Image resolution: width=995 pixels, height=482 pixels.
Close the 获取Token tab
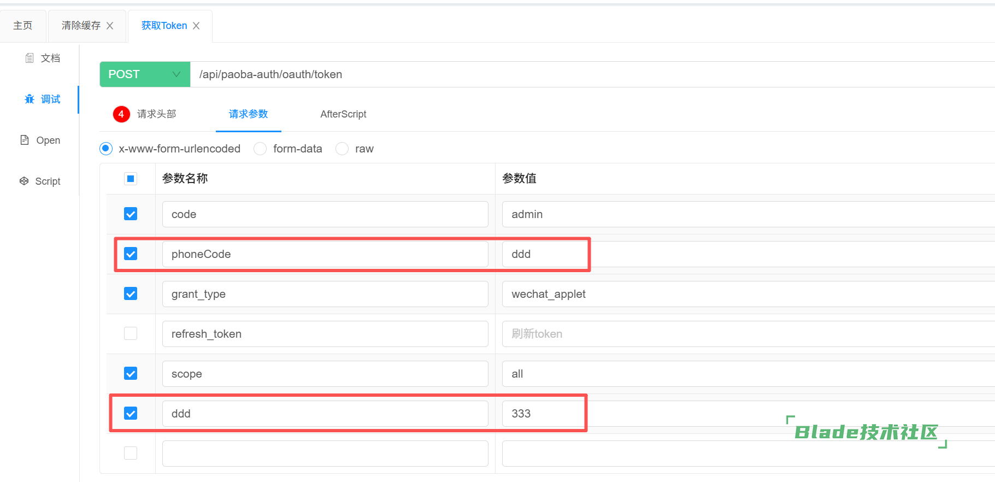[x=196, y=26]
